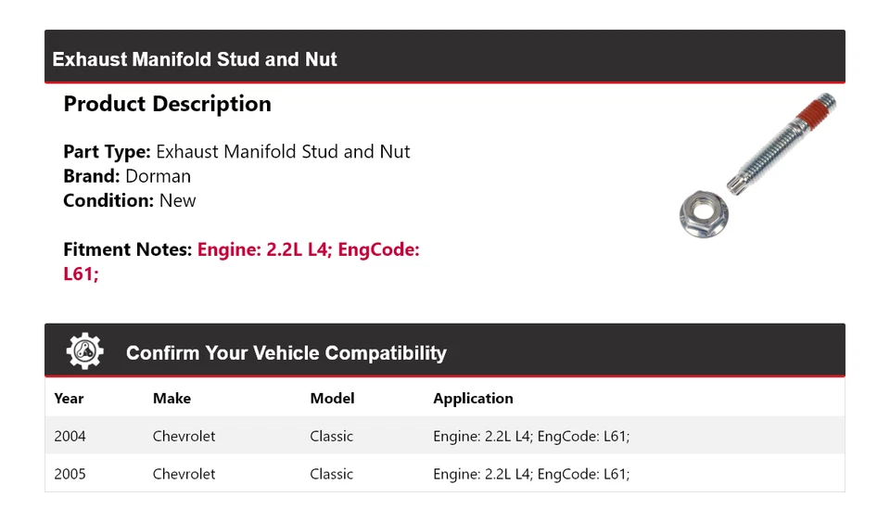Click the Part Type line

pos(236,152)
